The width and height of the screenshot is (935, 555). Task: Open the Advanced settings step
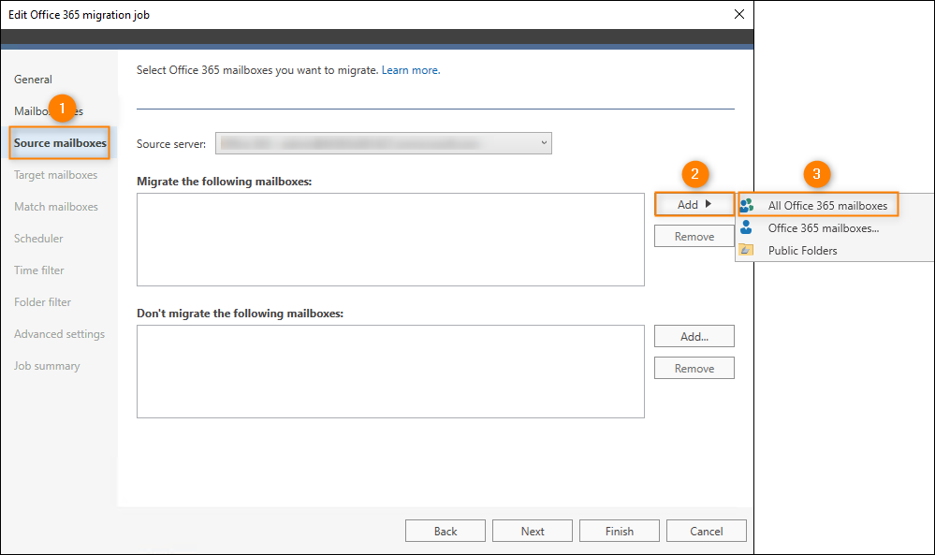coord(60,334)
